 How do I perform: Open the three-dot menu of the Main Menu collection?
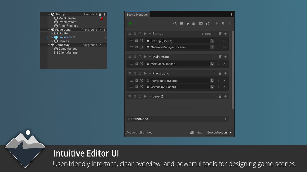pos(215,57)
